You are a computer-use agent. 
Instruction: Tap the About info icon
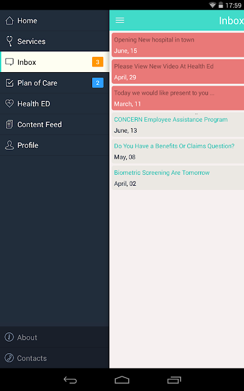9,337
